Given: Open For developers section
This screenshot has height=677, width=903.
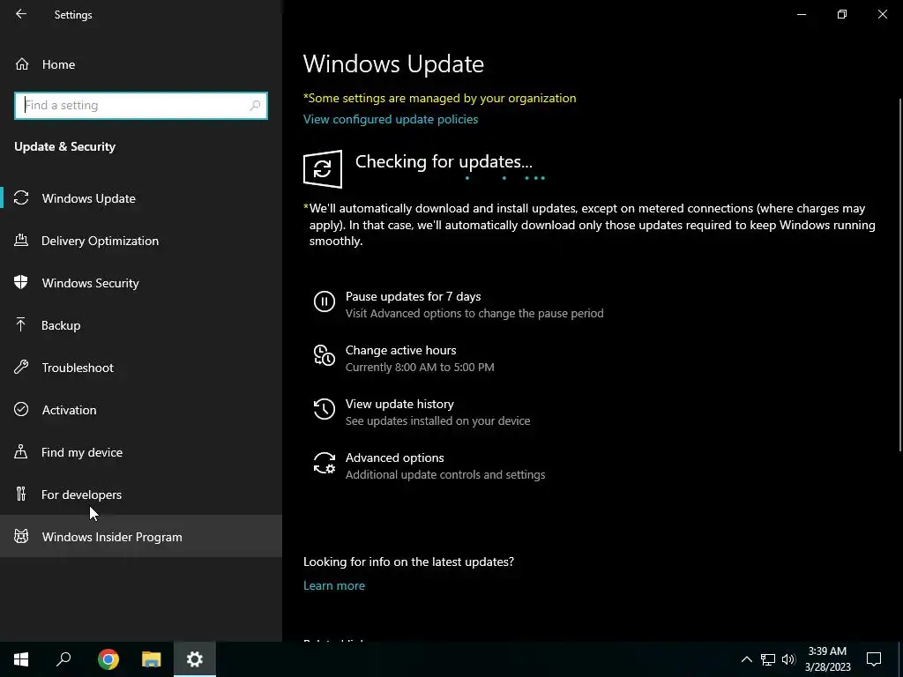Looking at the screenshot, I should click(x=141, y=495).
